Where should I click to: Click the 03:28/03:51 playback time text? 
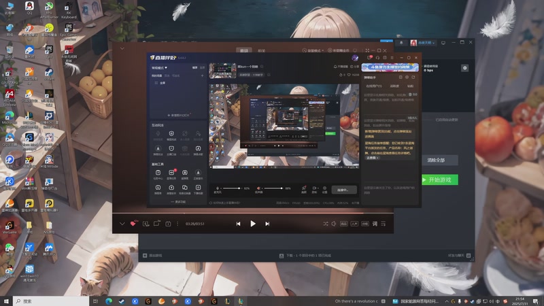pyautogui.click(x=195, y=224)
